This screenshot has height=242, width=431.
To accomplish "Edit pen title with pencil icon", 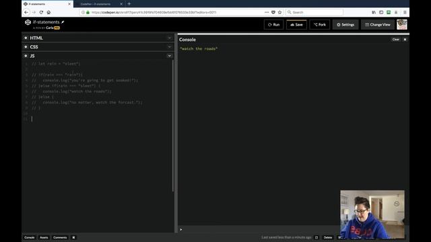I will (x=63, y=22).
